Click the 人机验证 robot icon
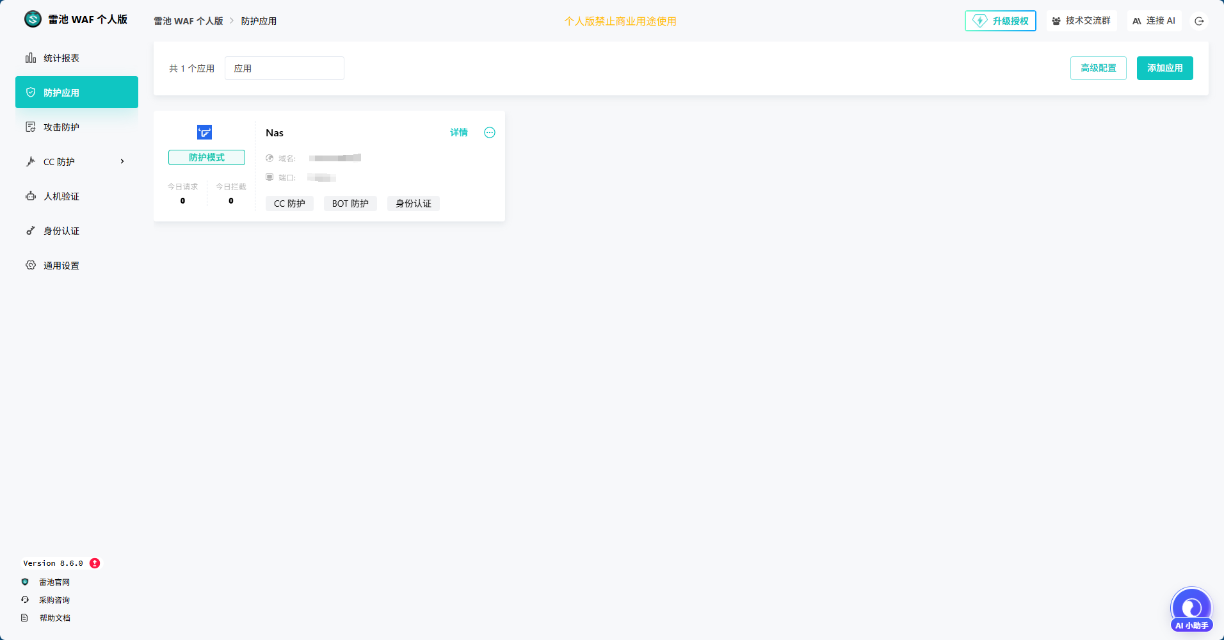Screen dimensions: 1224x640 coord(31,196)
